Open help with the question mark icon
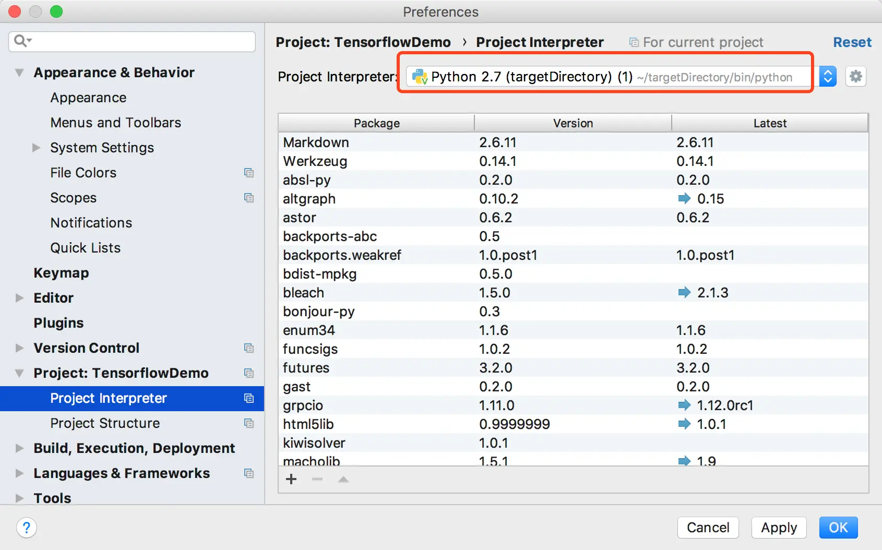Screen dimensions: 882x550 point(27,528)
